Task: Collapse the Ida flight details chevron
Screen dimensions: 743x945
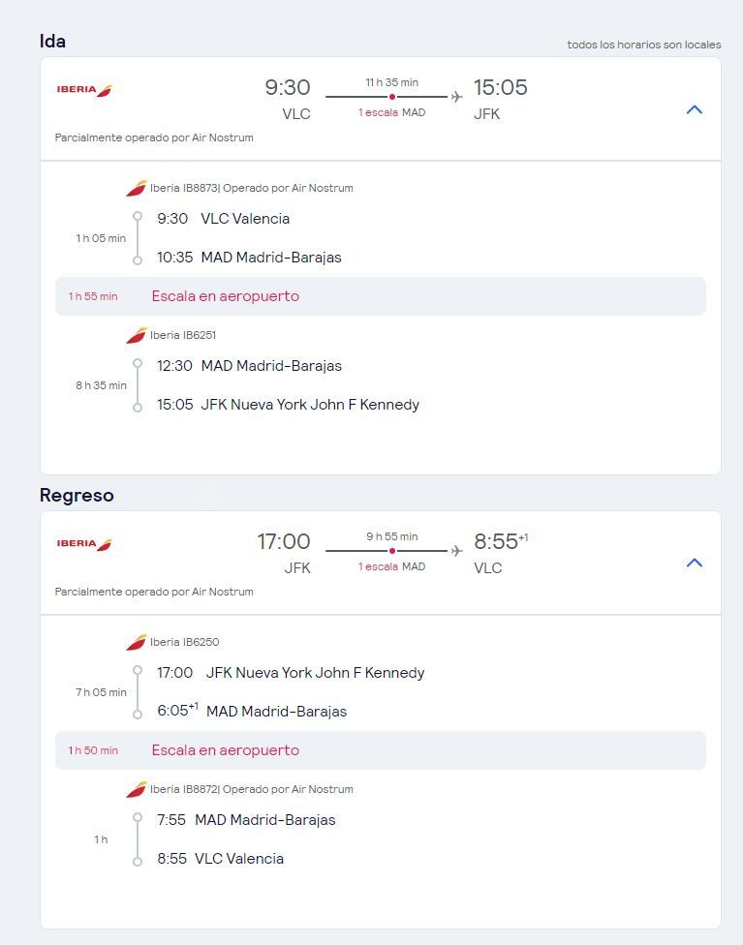Action: (695, 109)
